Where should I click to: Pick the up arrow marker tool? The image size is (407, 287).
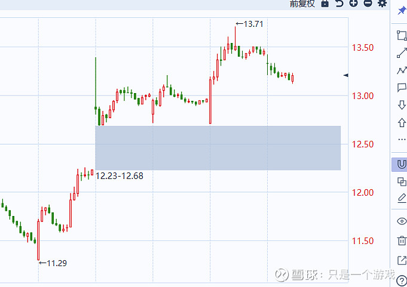coord(402,122)
